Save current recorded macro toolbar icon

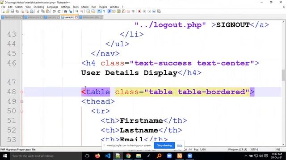tap(159, 11)
